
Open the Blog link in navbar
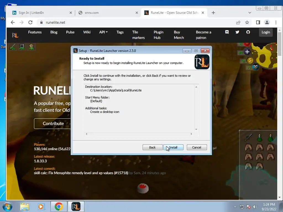[x=54, y=32]
